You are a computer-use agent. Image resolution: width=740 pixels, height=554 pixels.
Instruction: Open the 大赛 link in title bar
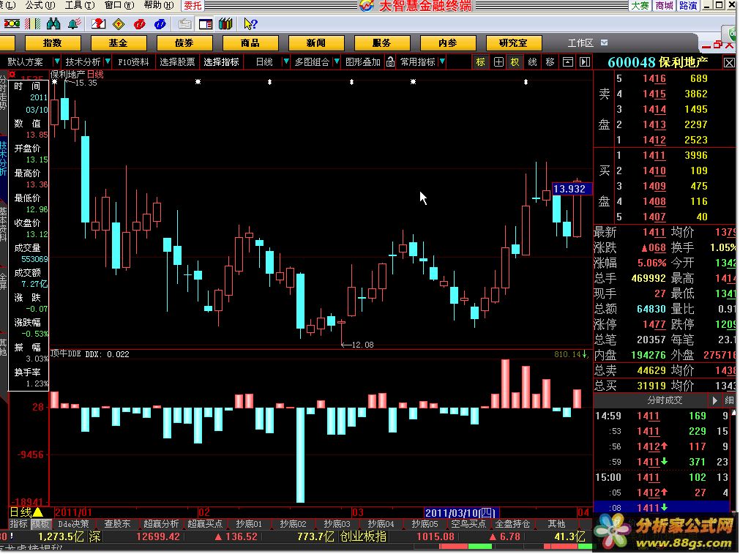click(640, 6)
